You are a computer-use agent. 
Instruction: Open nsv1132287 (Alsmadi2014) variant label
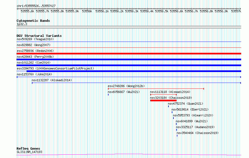point(52,80)
